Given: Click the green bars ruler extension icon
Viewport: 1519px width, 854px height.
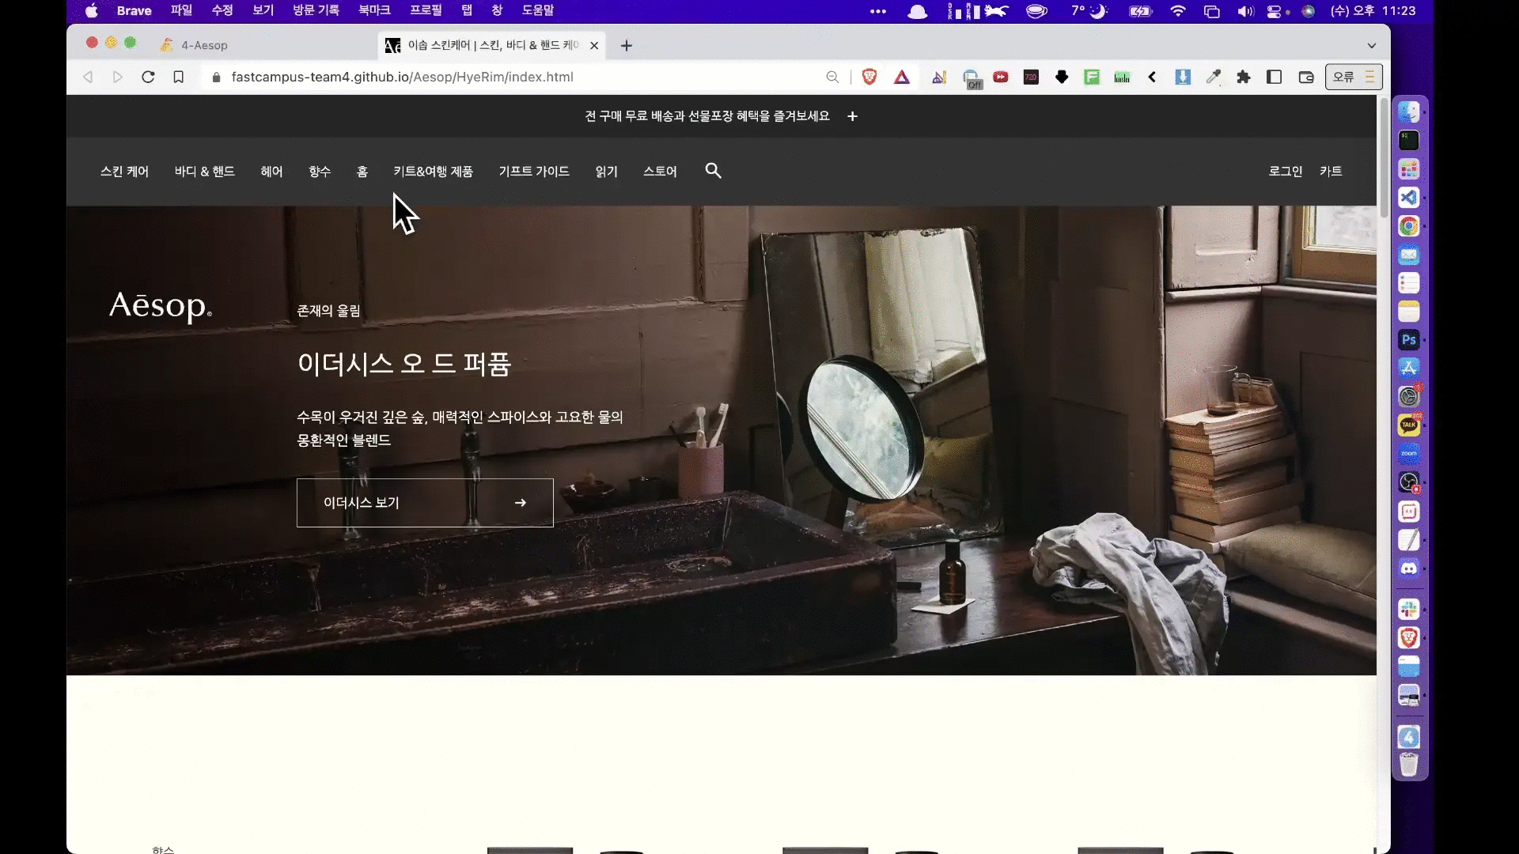Looking at the screenshot, I should coord(1122,77).
